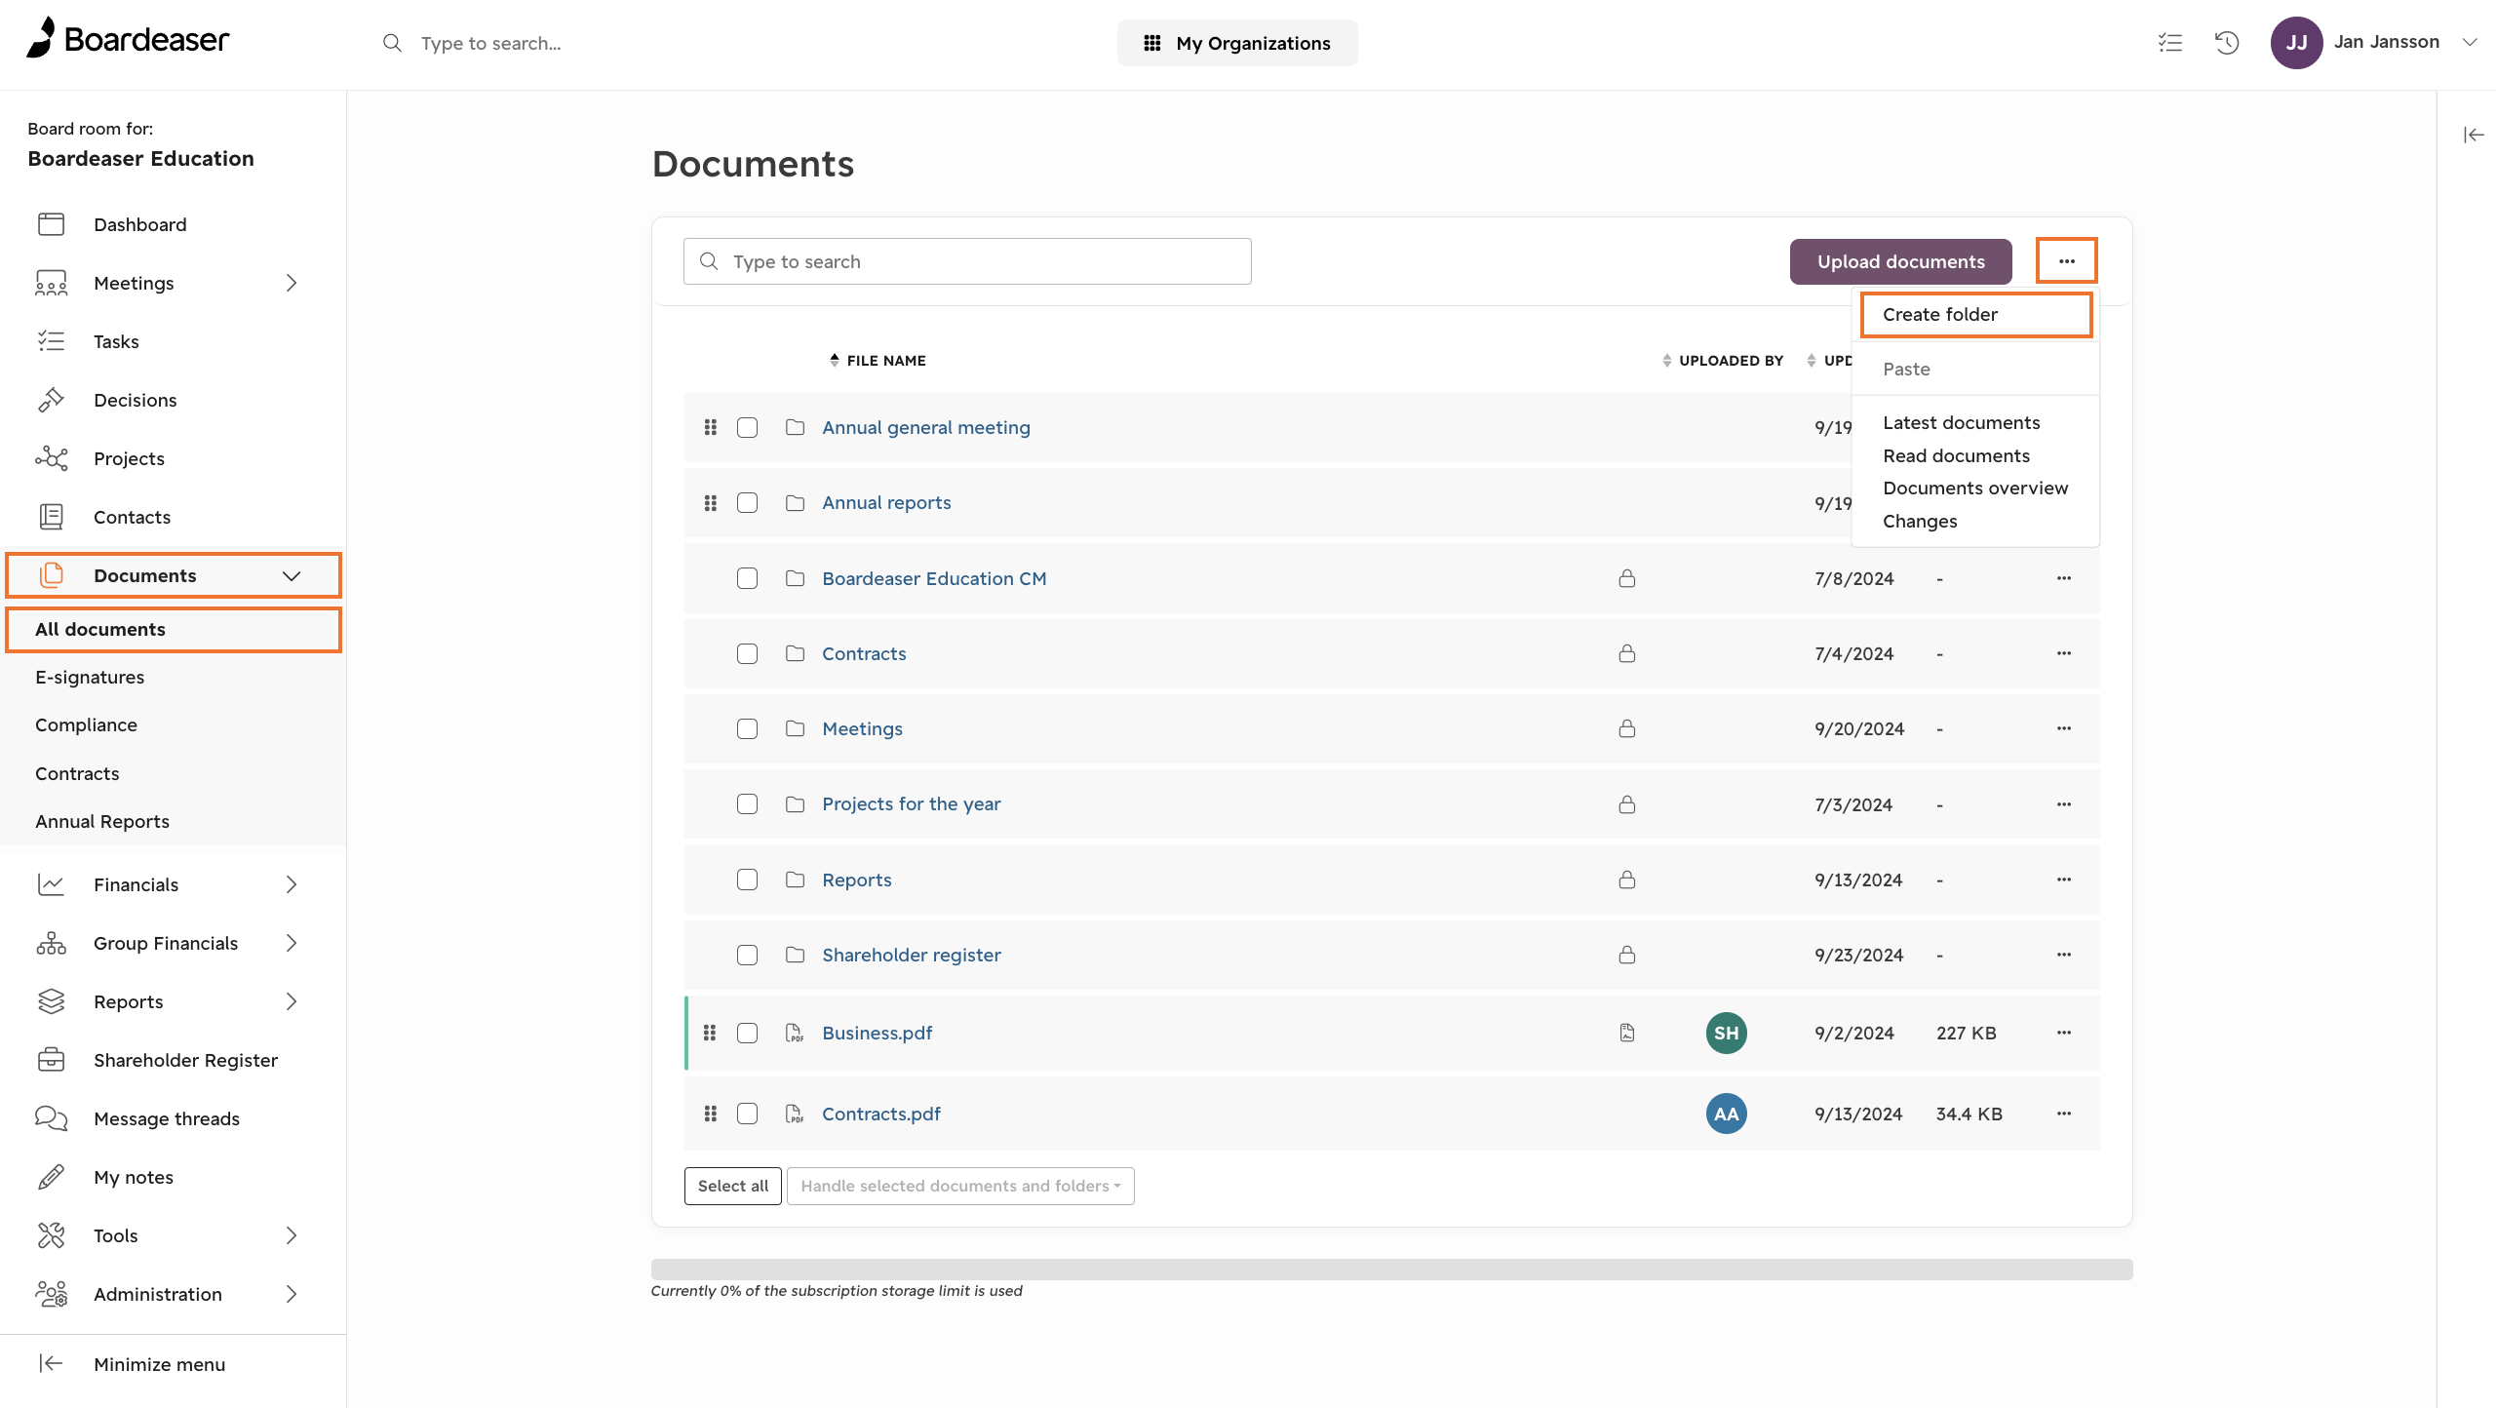
Task: Choose Latest documents from the menu
Action: coord(1961,422)
